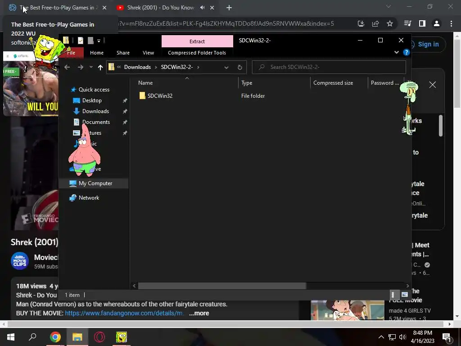
Task: Open the Customize Quick Access Toolbar dropdown
Action: pos(99,41)
